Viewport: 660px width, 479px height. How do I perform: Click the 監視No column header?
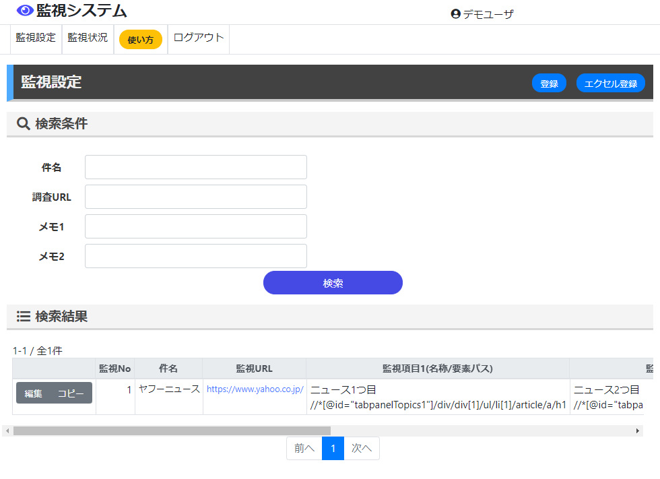pos(115,369)
